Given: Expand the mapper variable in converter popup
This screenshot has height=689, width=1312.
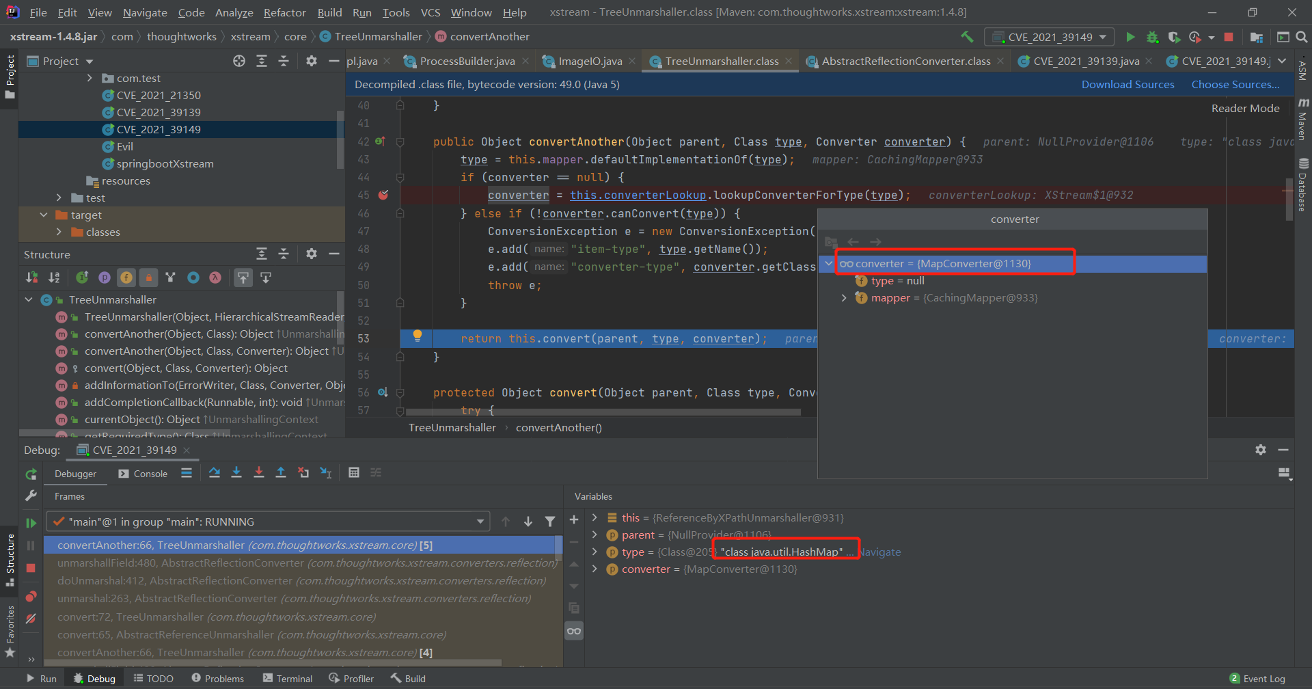Looking at the screenshot, I should (x=845, y=297).
